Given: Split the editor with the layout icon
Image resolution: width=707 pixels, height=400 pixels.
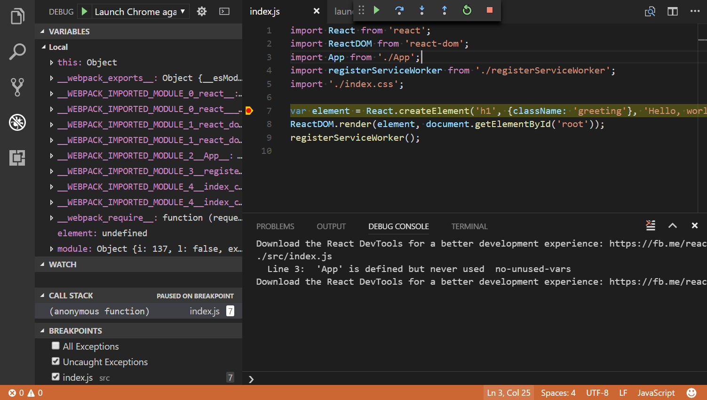Looking at the screenshot, I should [672, 11].
